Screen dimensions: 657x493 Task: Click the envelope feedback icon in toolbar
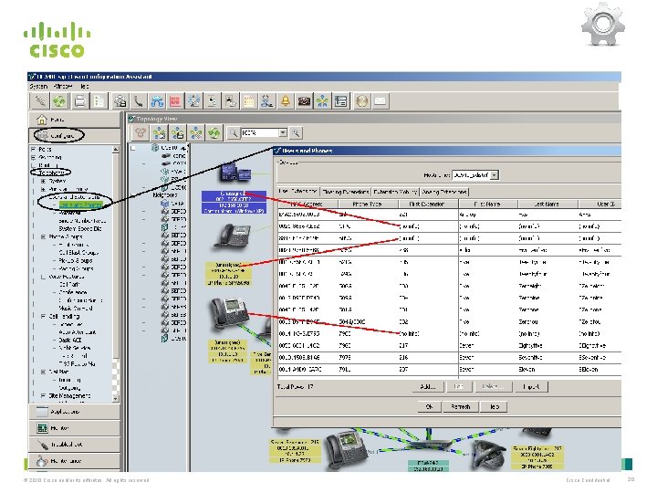click(380, 101)
